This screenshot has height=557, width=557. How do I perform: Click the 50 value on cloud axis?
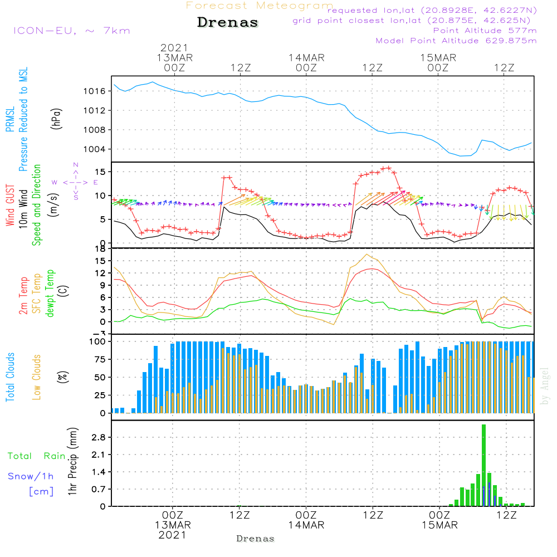(100, 377)
